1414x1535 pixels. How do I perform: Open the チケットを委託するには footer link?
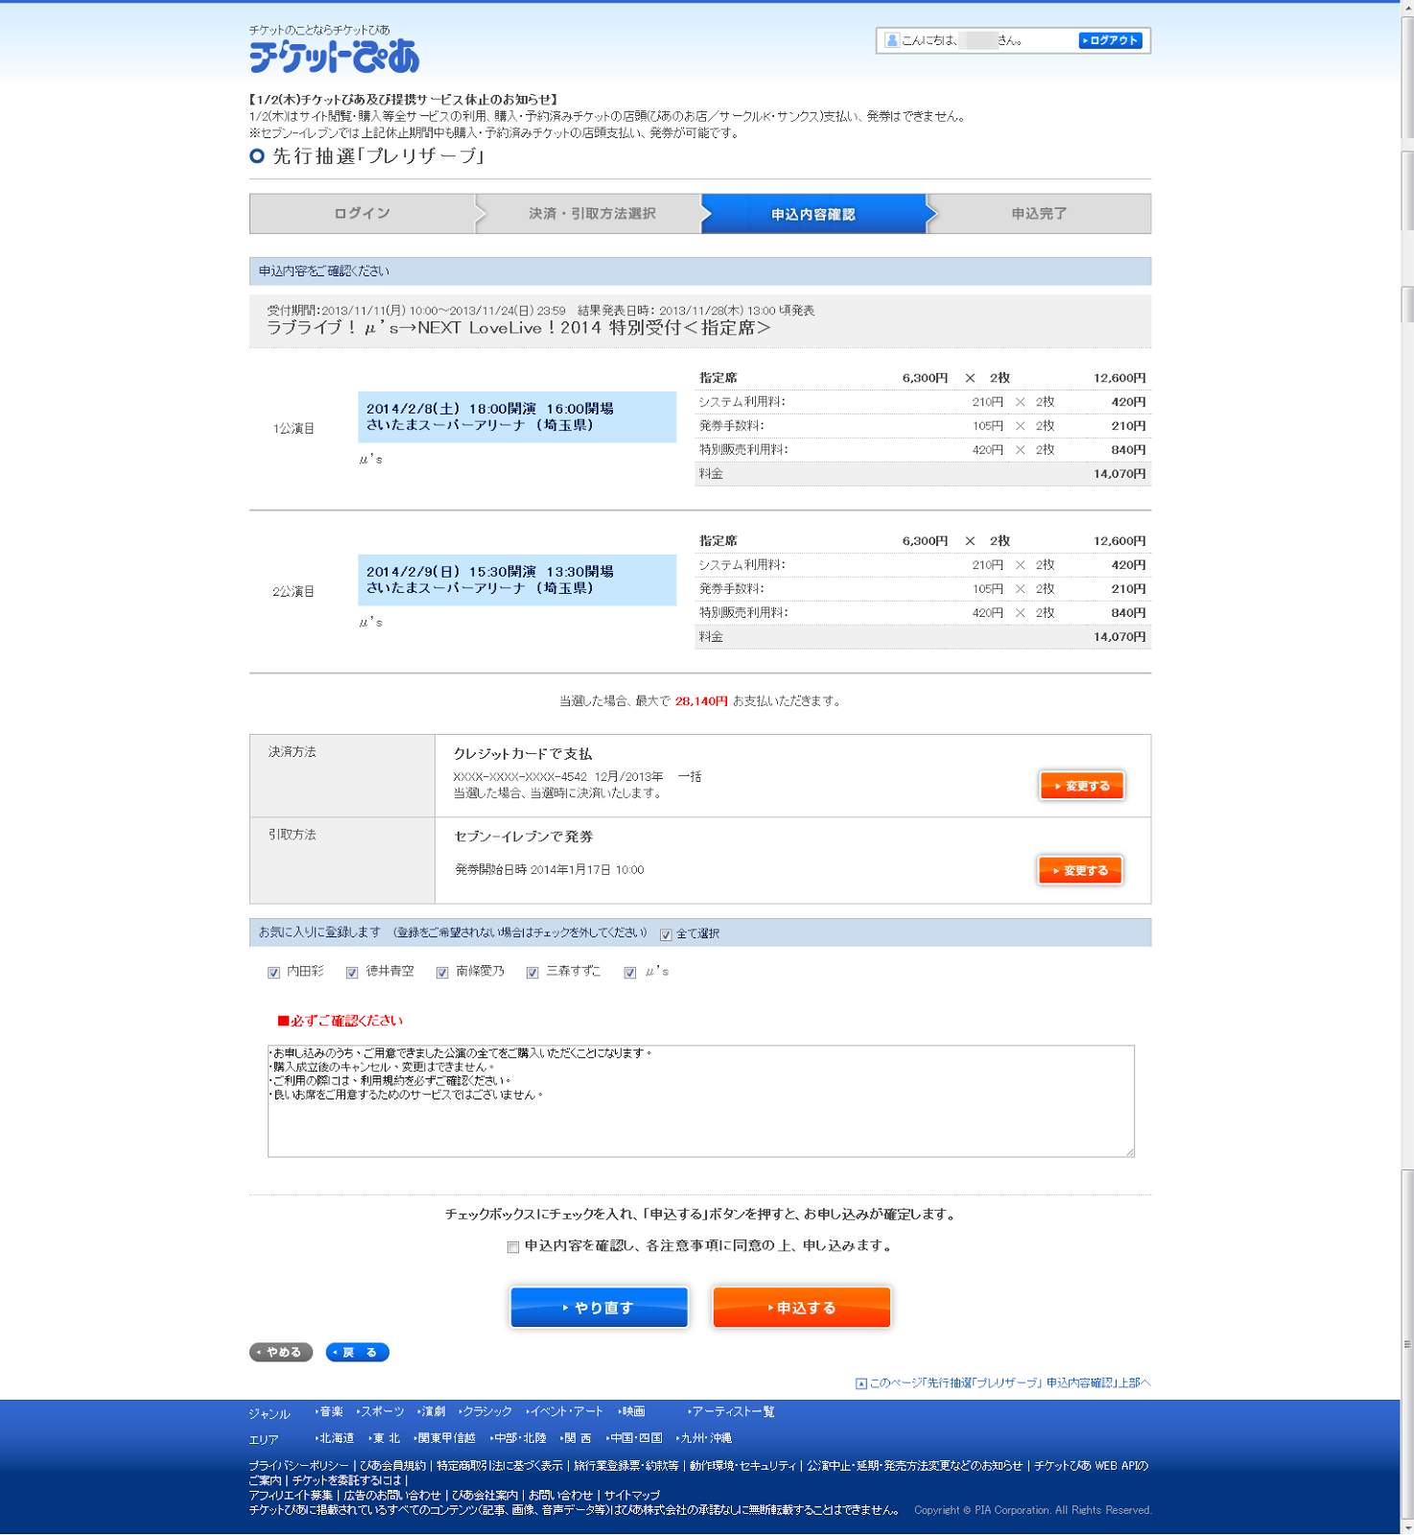346,1481
